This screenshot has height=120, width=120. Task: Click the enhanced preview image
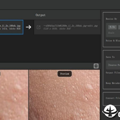point(64,95)
